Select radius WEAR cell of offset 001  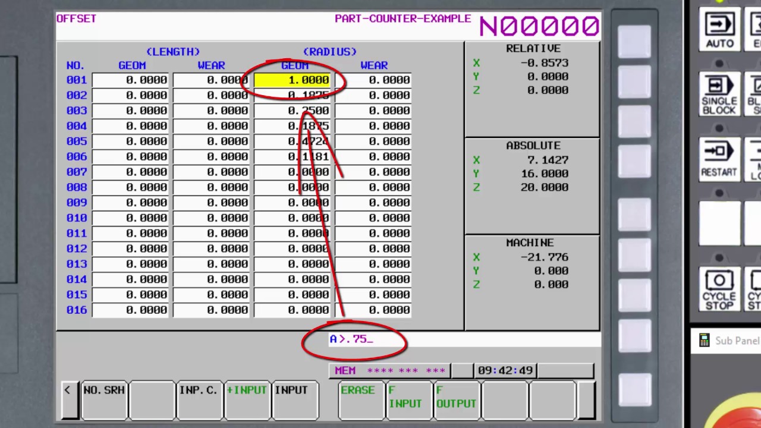coord(373,80)
